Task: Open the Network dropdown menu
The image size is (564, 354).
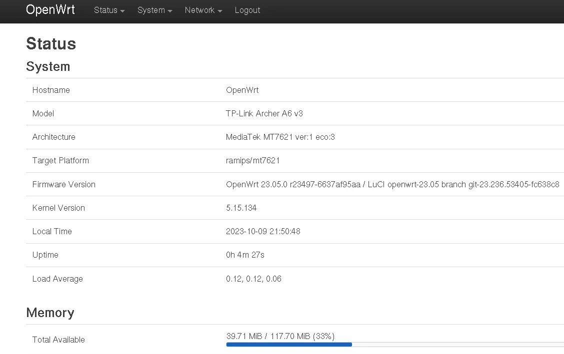Action: coord(203,10)
